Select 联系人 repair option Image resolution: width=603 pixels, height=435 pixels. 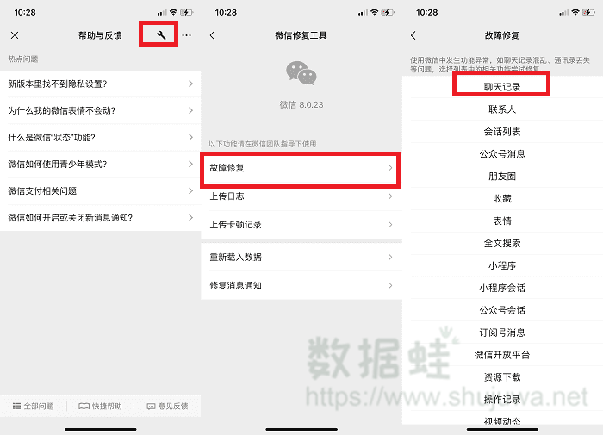click(x=502, y=109)
